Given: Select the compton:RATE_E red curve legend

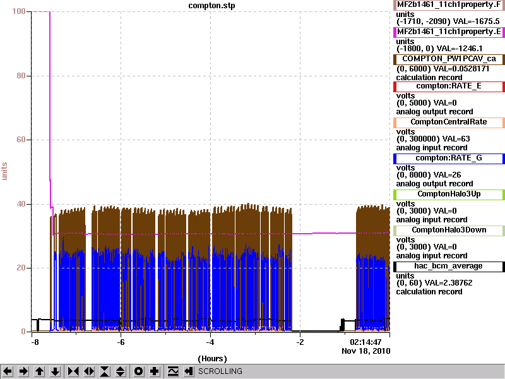Looking at the screenshot, I should pyautogui.click(x=449, y=86).
